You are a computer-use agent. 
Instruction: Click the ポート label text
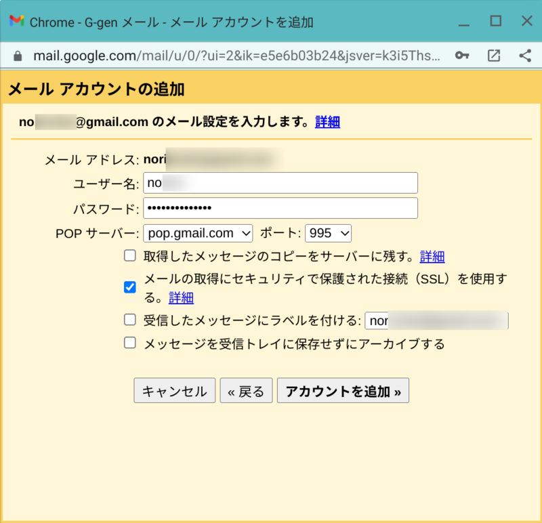(280, 233)
